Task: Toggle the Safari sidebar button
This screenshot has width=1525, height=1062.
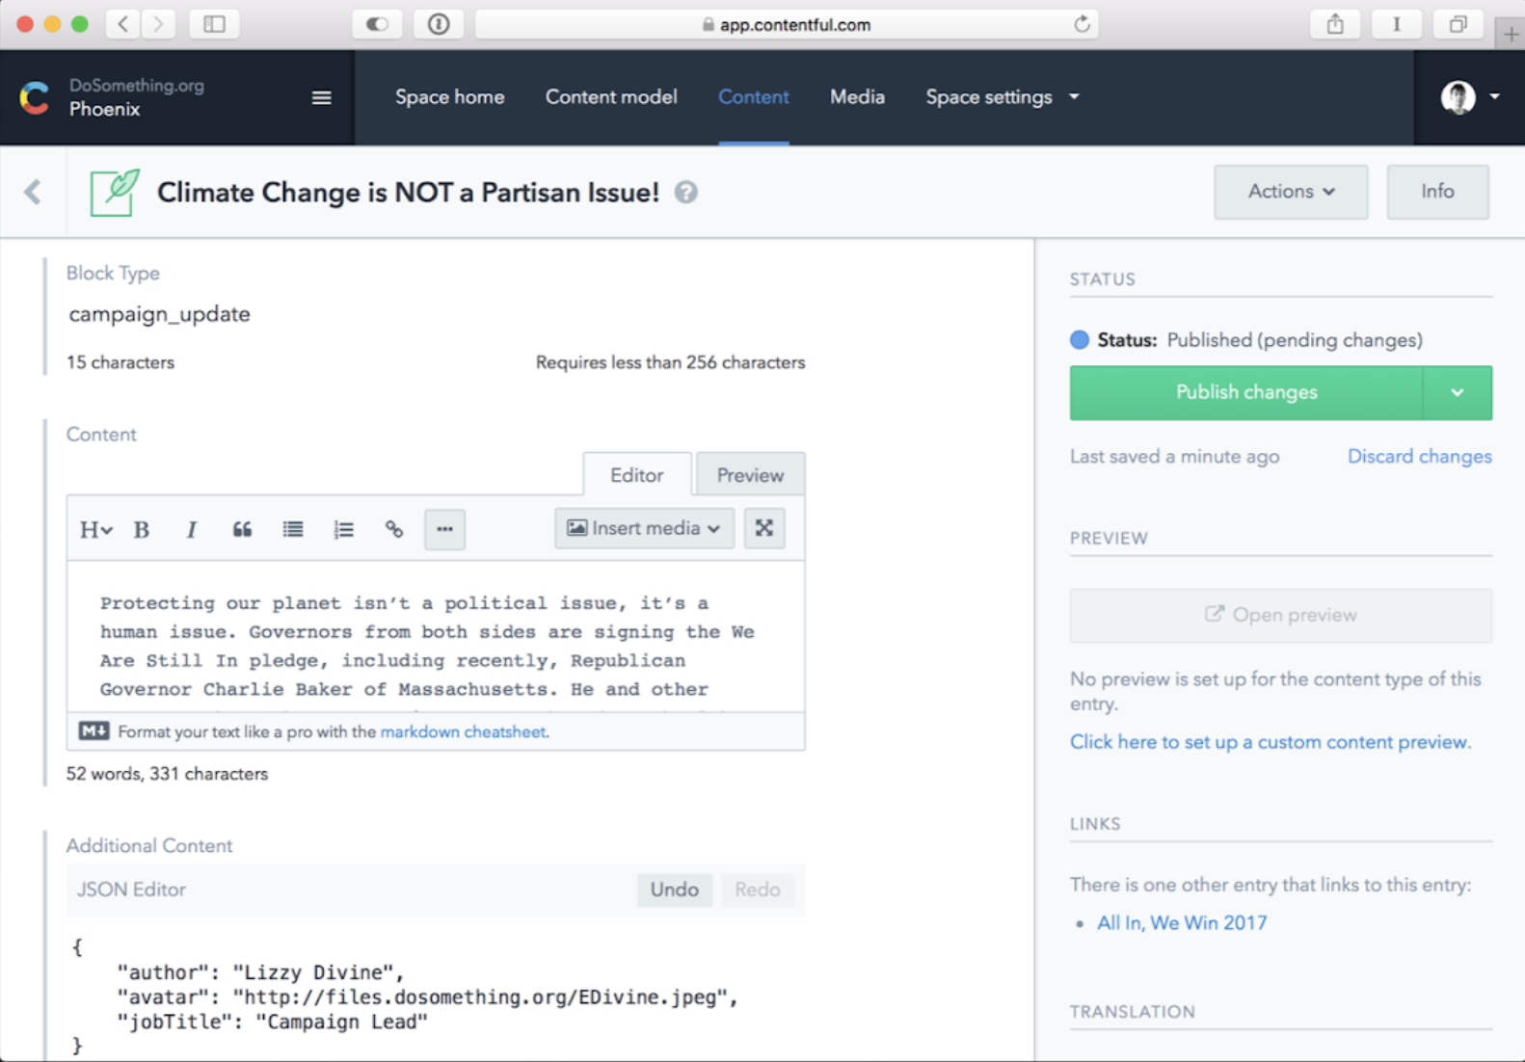Action: pos(214,24)
